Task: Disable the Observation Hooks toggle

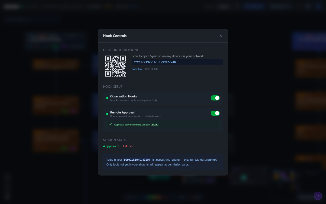Action: tap(215, 98)
